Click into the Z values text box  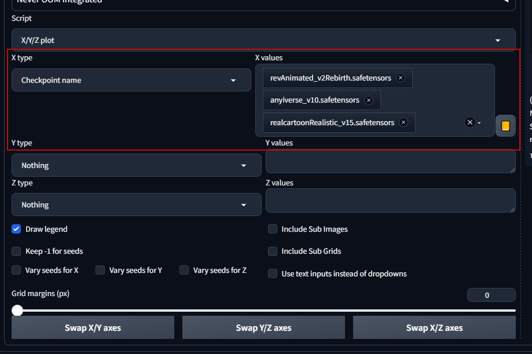click(391, 201)
